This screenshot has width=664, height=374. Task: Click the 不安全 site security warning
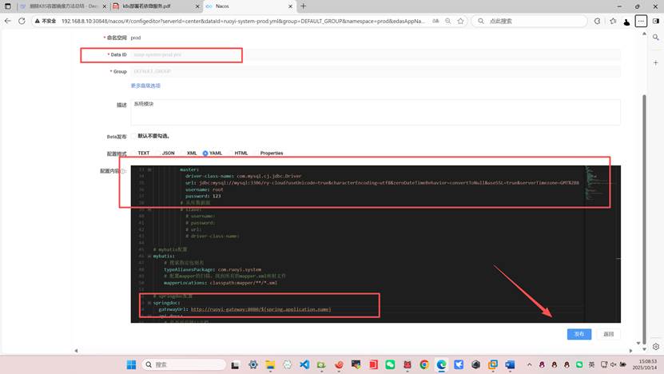coord(46,22)
